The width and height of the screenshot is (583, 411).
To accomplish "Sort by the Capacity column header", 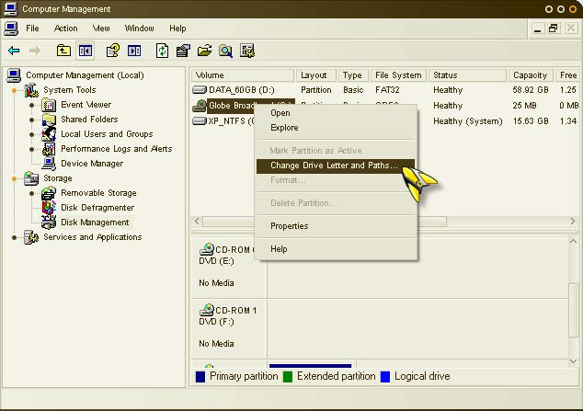I will coord(530,75).
